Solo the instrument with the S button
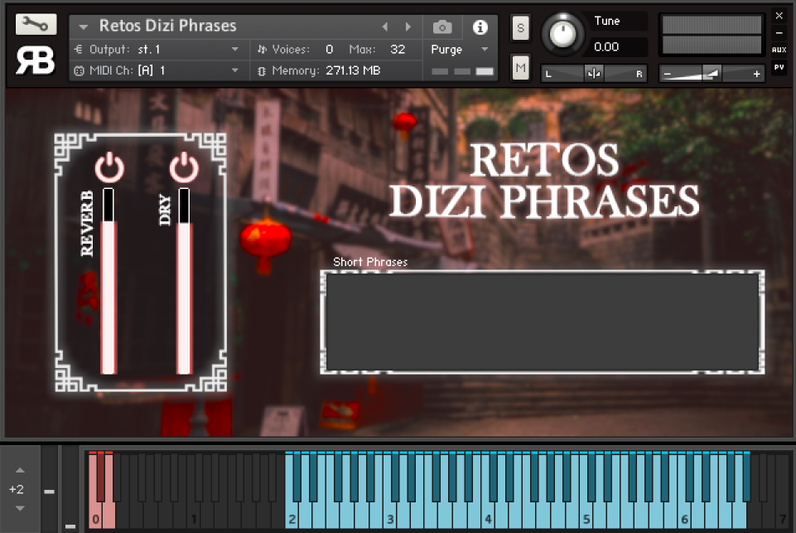Image resolution: width=796 pixels, height=533 pixels. (520, 27)
